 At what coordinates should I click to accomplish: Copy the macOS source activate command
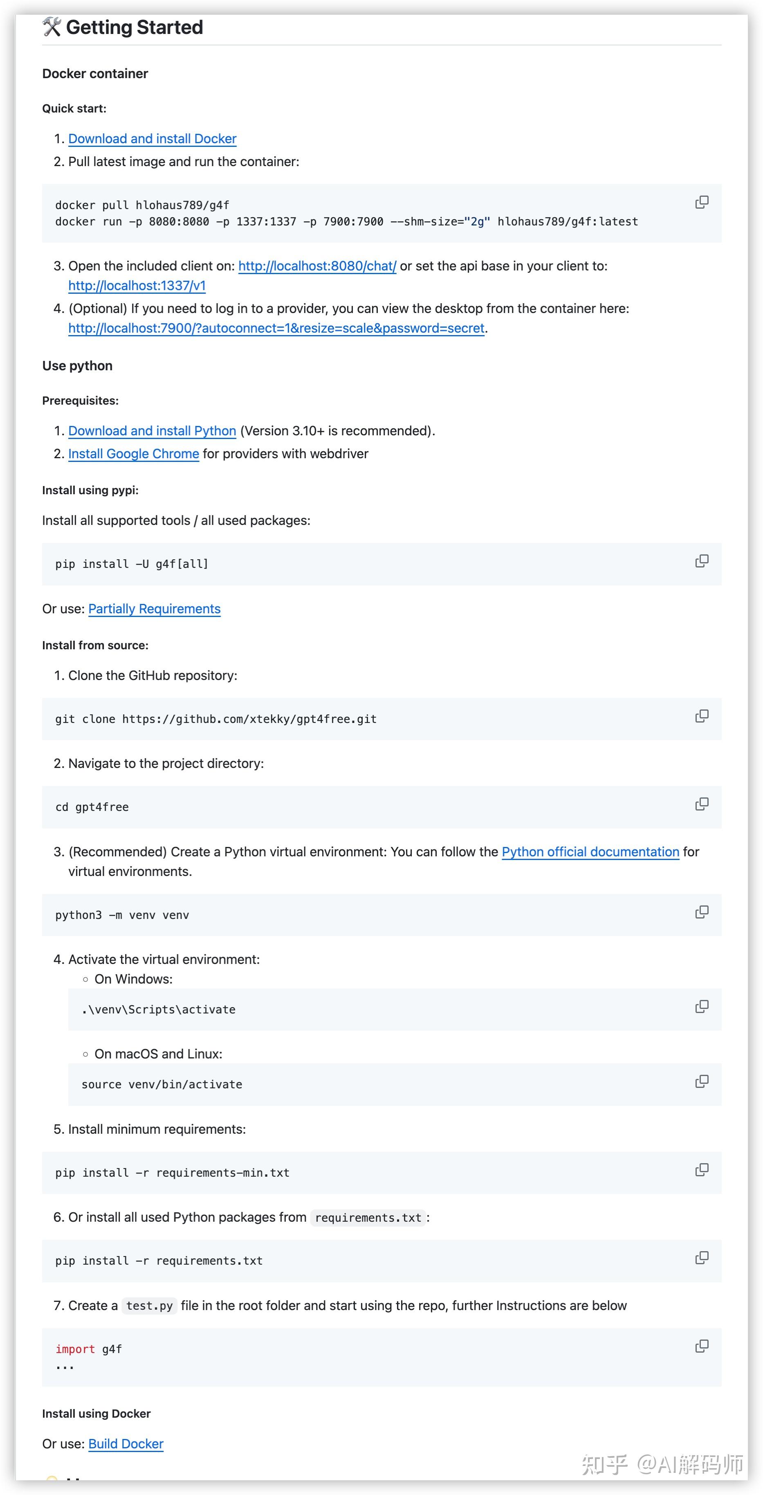pos(702,1081)
